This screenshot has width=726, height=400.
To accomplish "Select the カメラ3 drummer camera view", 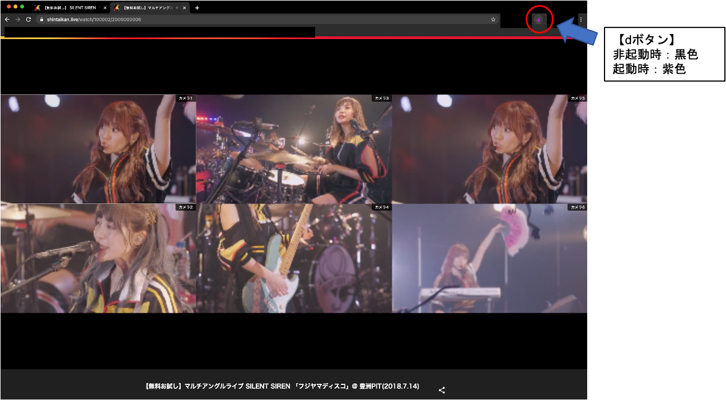I will (x=294, y=148).
